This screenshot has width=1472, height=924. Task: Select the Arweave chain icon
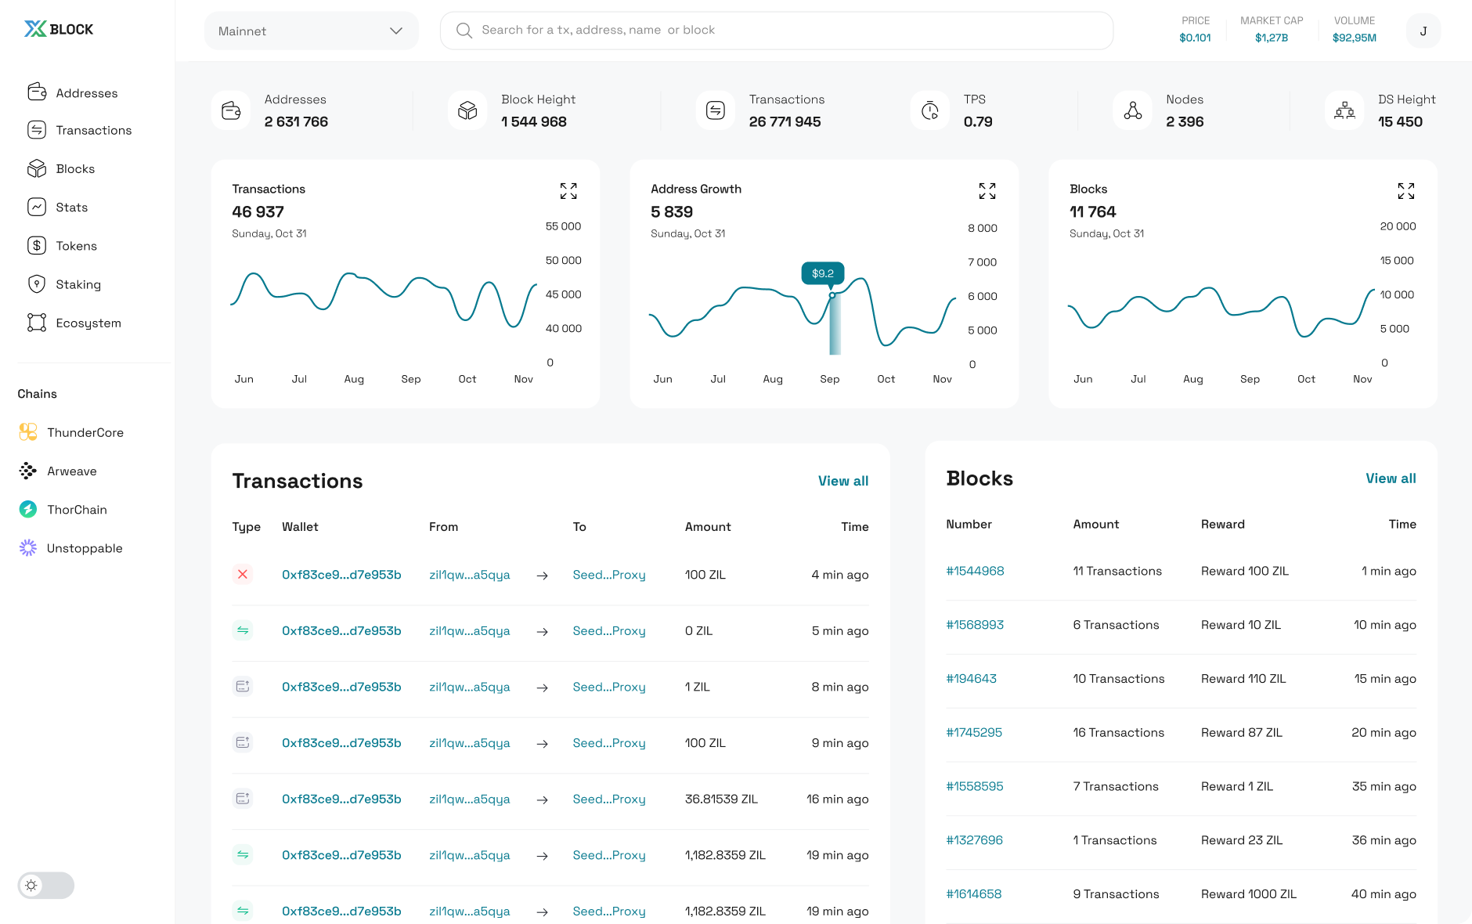pos(28,471)
